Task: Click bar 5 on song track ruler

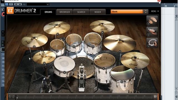Action: (x=51, y=96)
